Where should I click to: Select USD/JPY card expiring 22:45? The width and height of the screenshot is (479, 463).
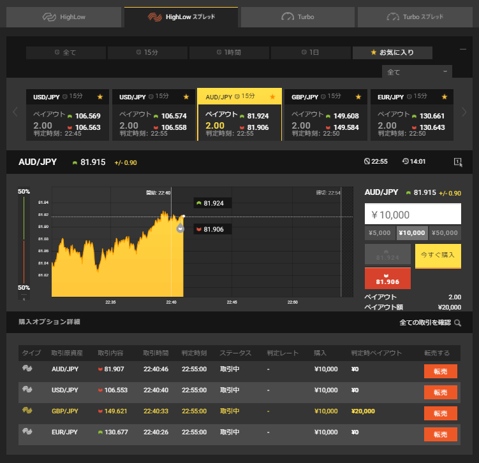68,115
